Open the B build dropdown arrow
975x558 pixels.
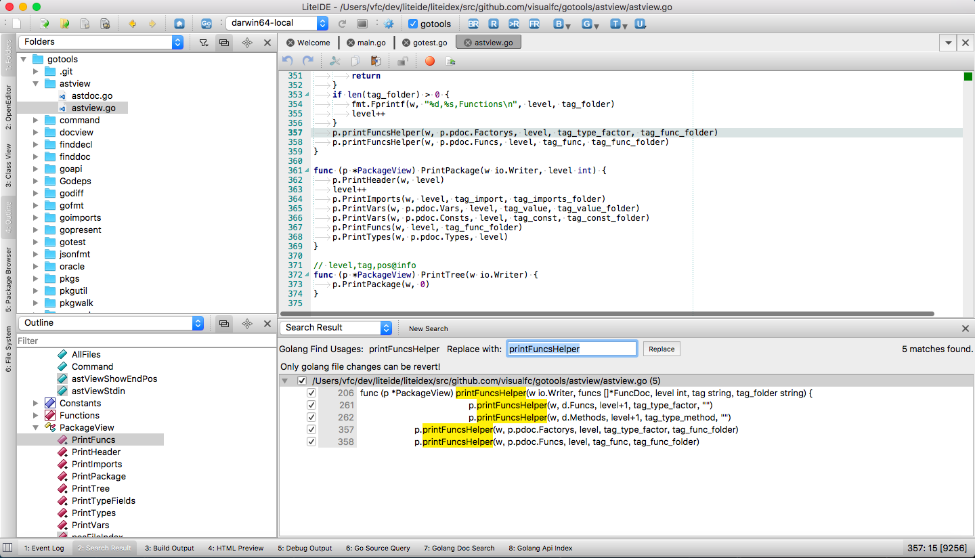(x=568, y=26)
